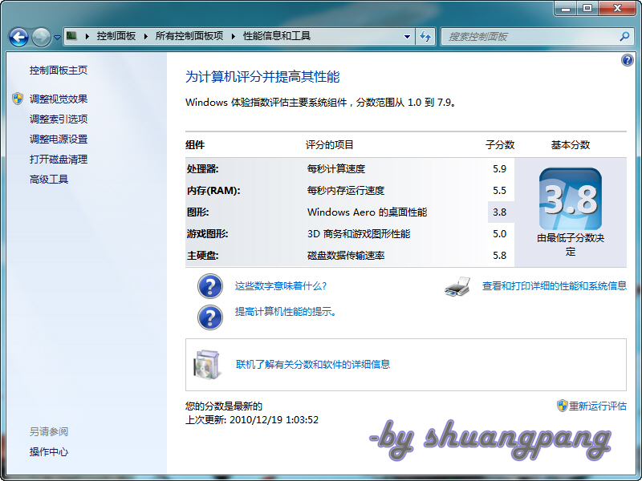
Task: Open 调整视觉效果 link
Action: pos(59,99)
